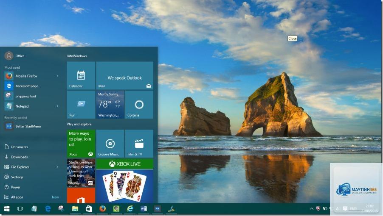Open Internet Explorer from the taskbar
The image size is (383, 216).
[130, 209]
